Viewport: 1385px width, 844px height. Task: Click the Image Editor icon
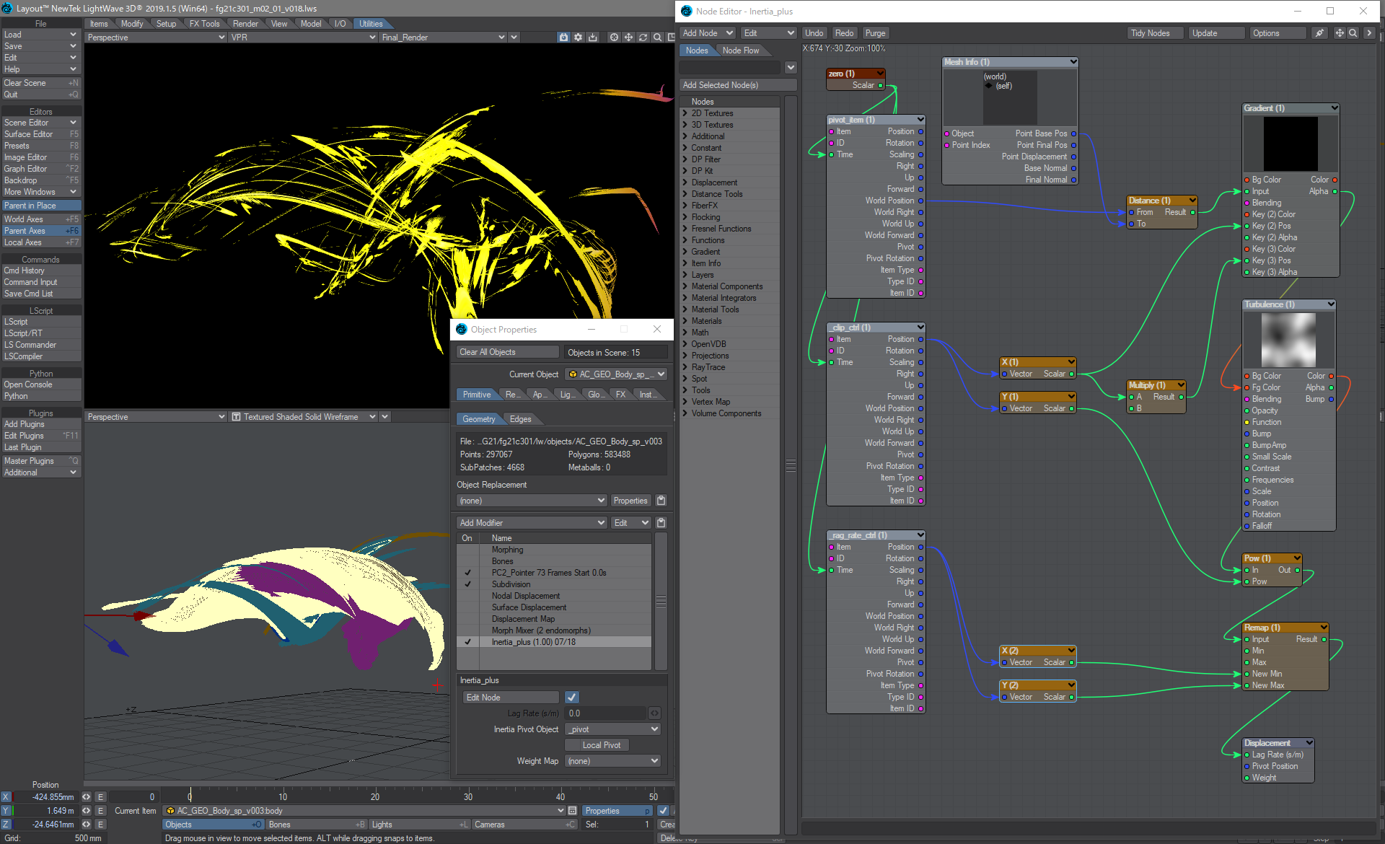[40, 157]
